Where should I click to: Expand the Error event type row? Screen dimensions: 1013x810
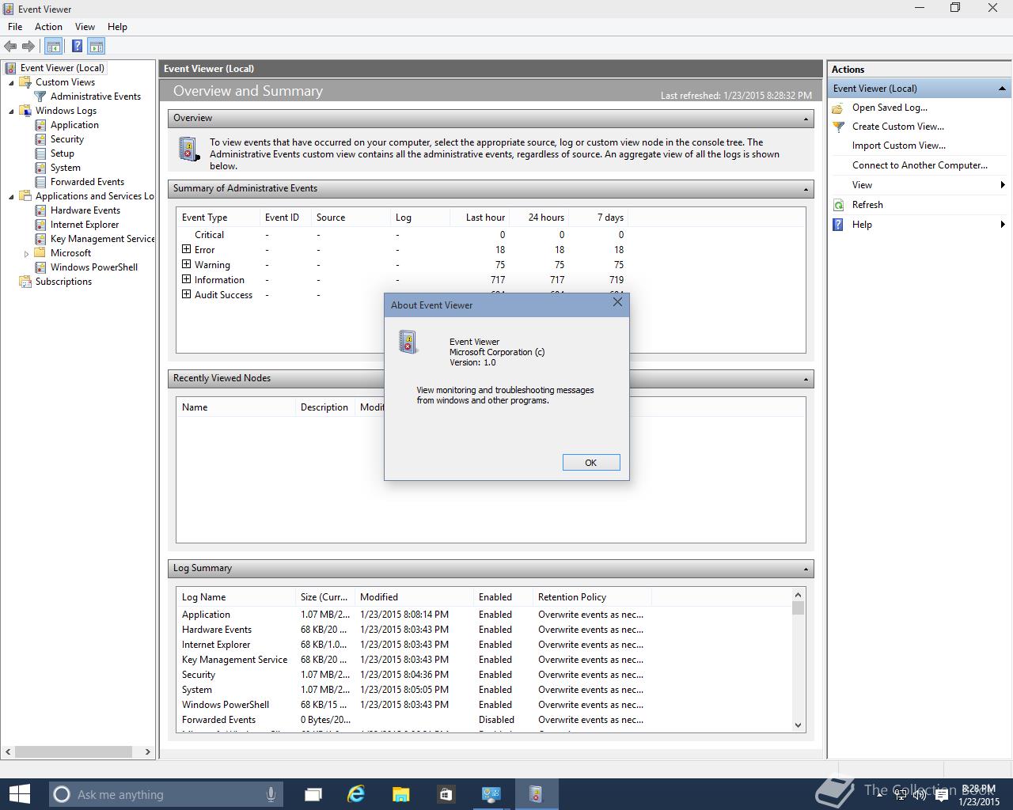point(186,249)
